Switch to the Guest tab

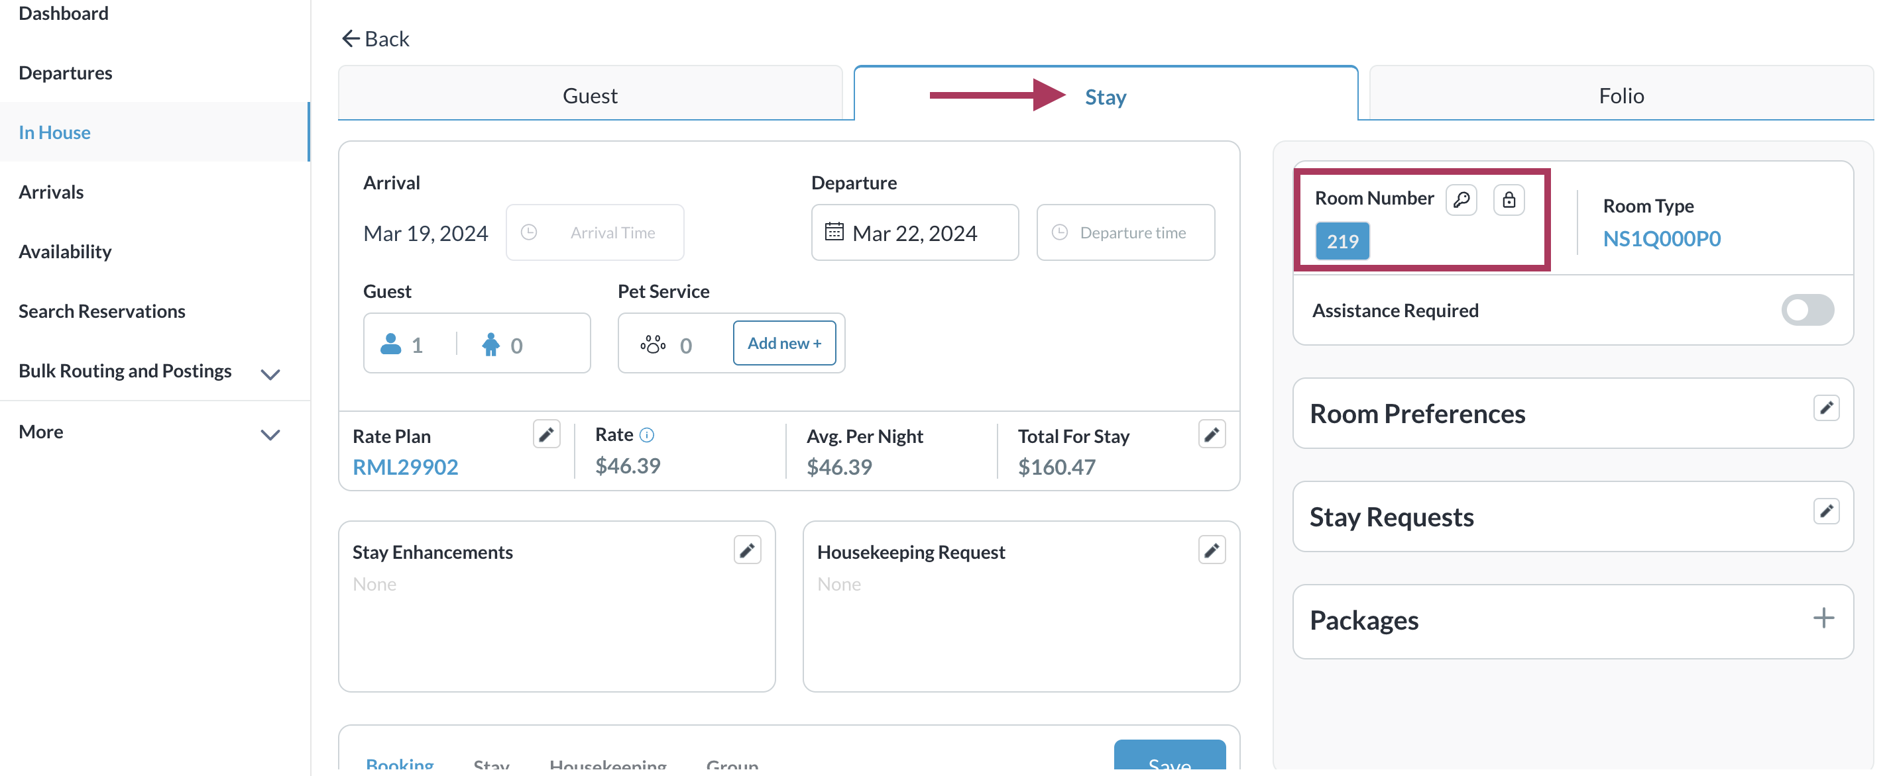coord(590,95)
